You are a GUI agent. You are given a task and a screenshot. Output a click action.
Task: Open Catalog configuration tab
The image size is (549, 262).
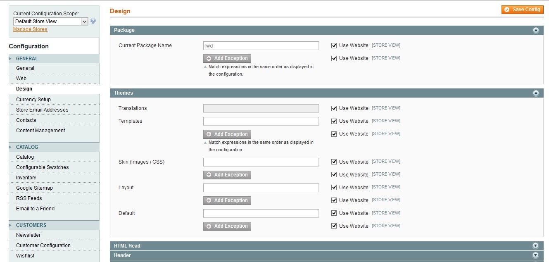coord(54,157)
